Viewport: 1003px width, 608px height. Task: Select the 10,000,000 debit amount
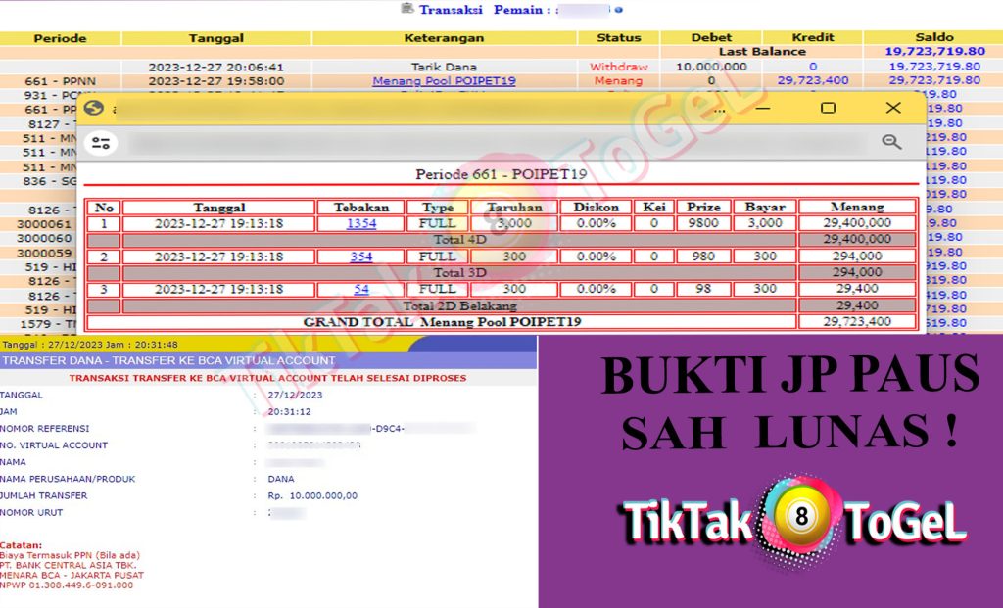711,67
